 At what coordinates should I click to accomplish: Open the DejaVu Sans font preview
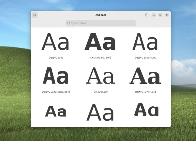pos(56,42)
